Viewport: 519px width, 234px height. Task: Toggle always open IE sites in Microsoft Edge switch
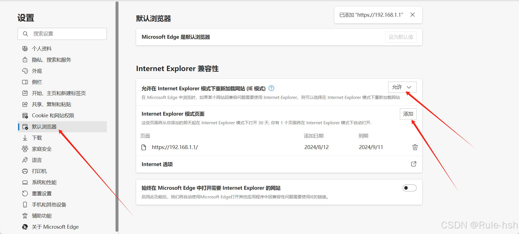click(409, 188)
